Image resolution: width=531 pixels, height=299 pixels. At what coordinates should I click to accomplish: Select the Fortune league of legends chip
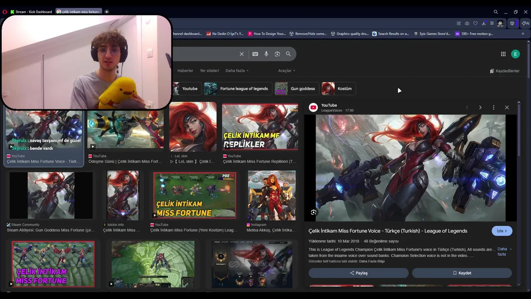(x=237, y=88)
